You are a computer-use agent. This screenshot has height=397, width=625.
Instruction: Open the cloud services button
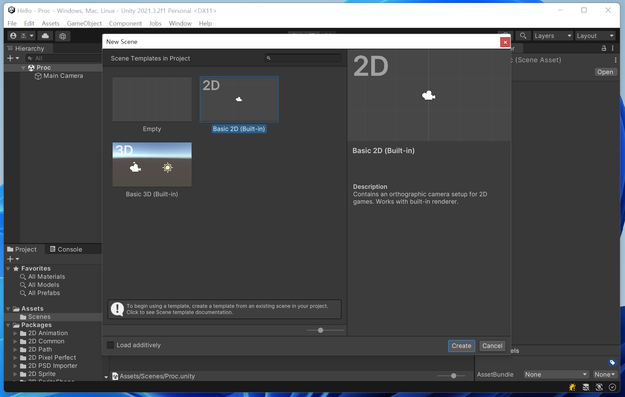[x=45, y=36]
